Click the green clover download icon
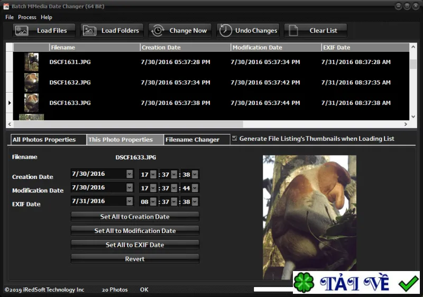This screenshot has height=297, width=423. click(x=304, y=283)
